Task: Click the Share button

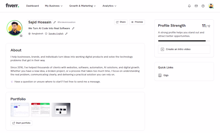Action: click(x=121, y=22)
